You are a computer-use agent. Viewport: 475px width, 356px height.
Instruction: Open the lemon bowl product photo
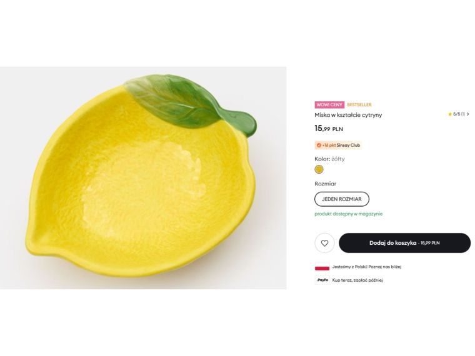click(143, 178)
